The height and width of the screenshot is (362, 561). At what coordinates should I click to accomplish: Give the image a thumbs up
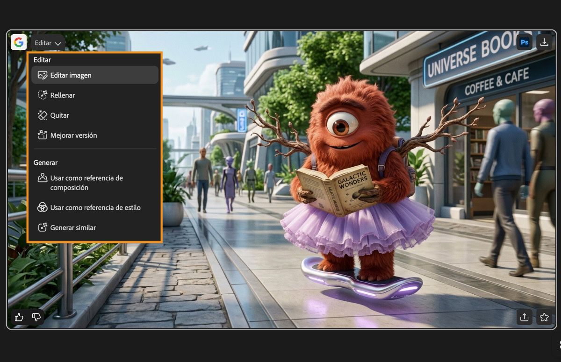[19, 317]
